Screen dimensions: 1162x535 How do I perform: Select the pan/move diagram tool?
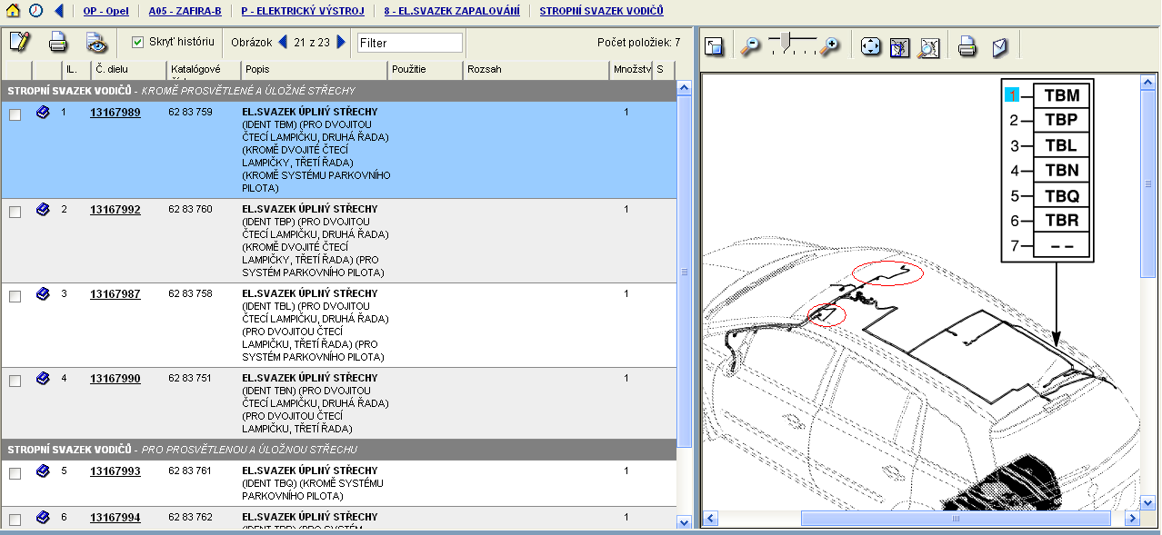tap(870, 47)
